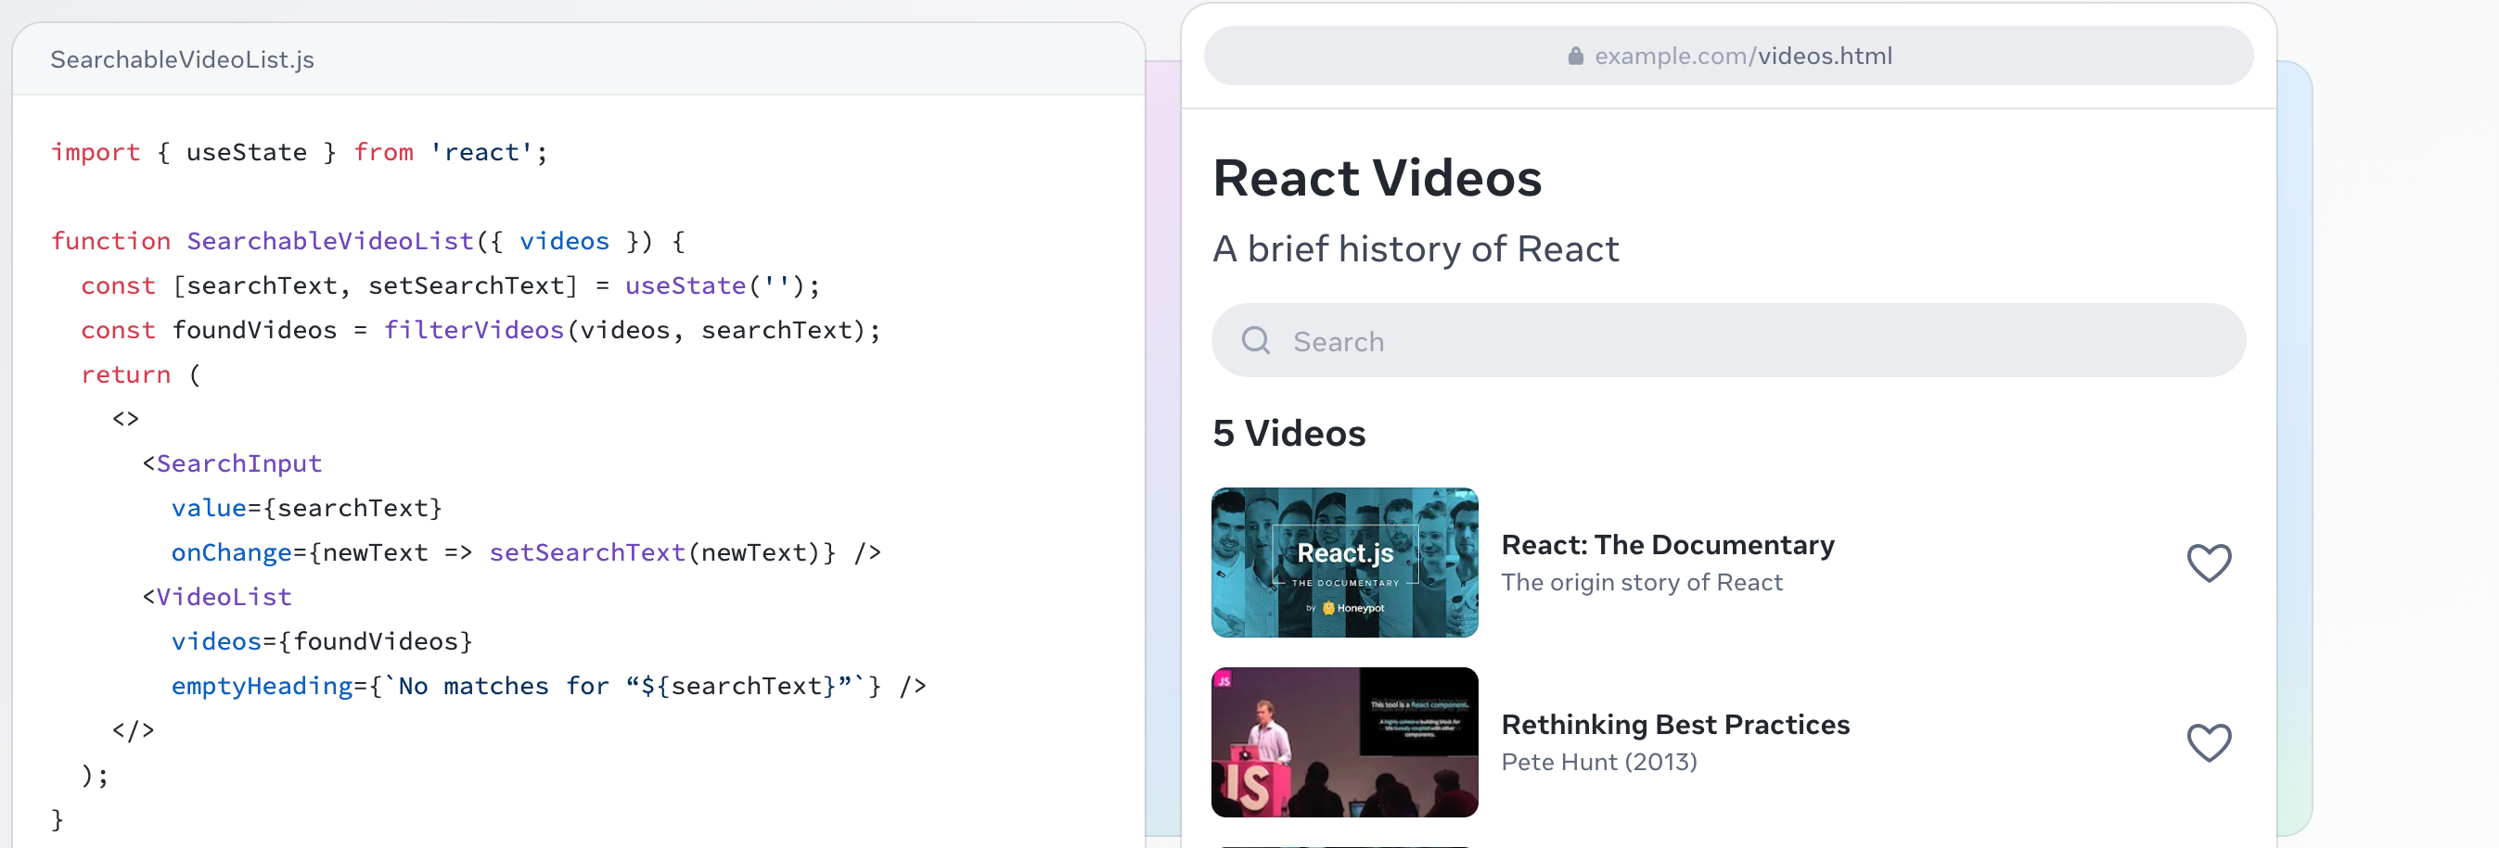Click 'setSearchText(newText)' call in code

click(x=655, y=552)
